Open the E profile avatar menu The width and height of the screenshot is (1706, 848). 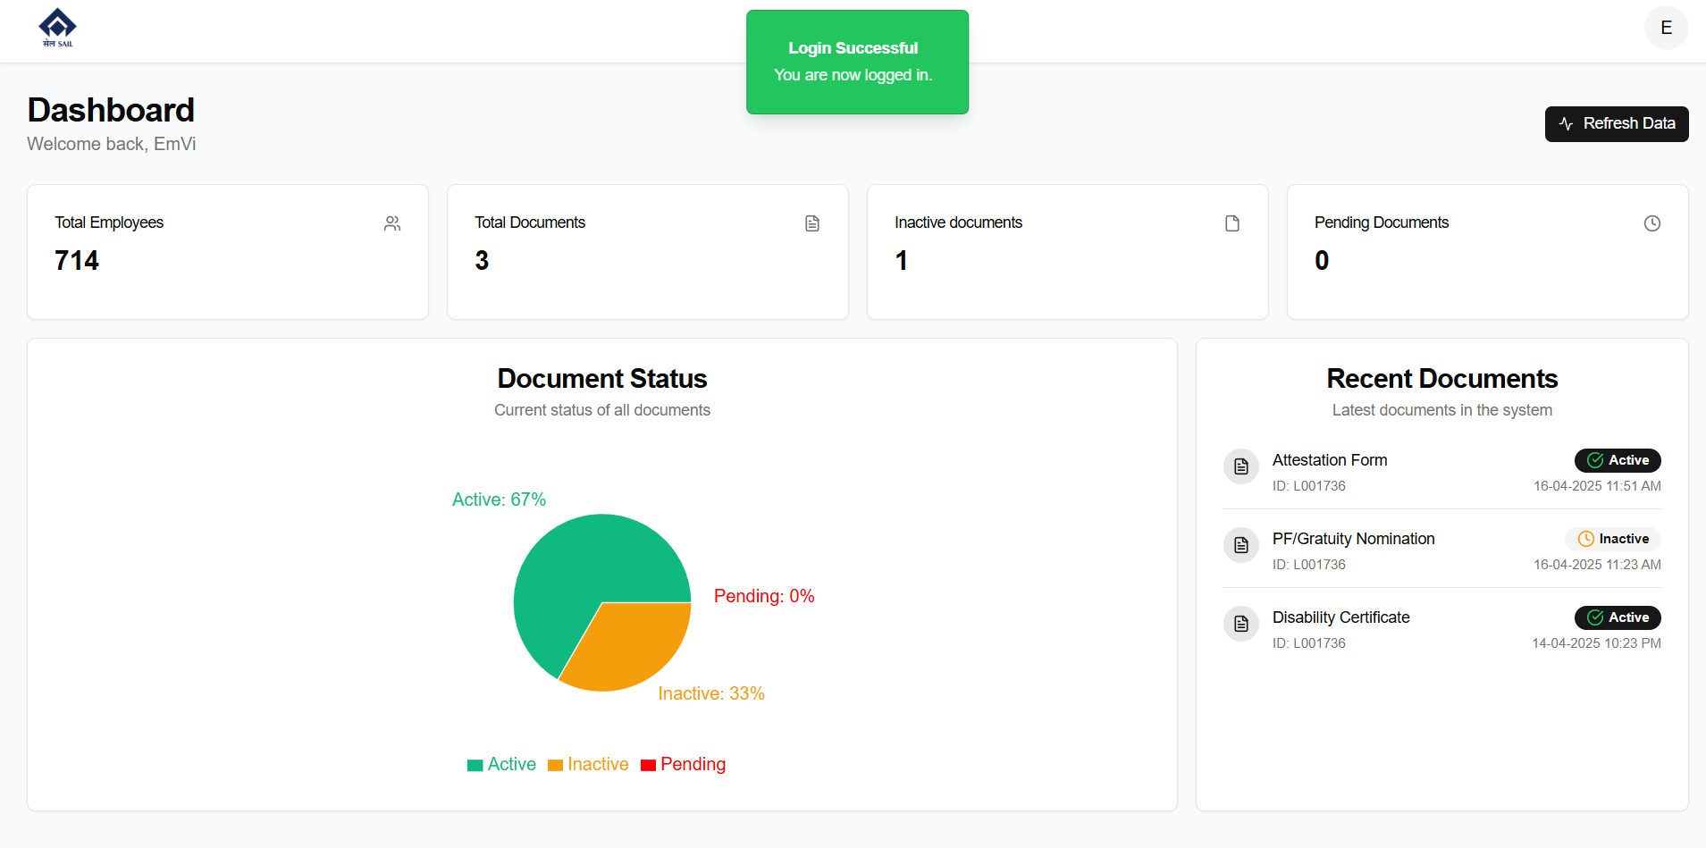point(1666,28)
